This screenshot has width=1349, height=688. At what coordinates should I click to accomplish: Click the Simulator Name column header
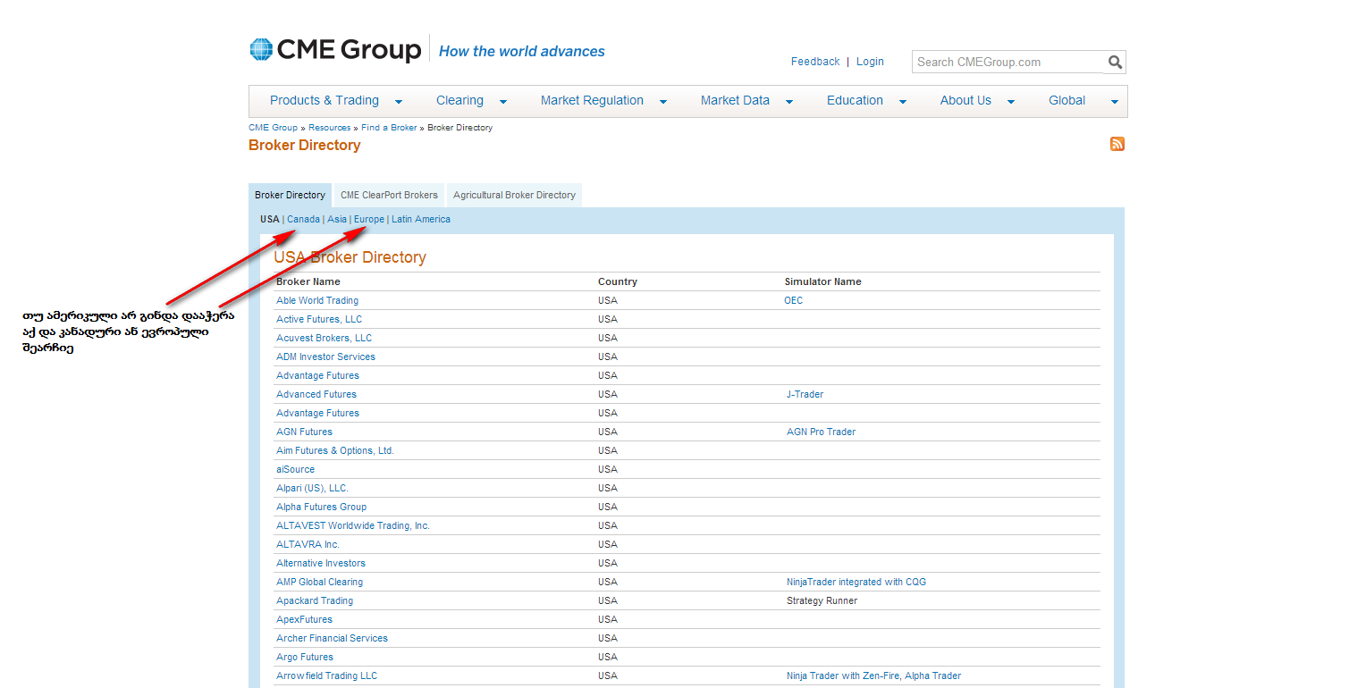823,281
